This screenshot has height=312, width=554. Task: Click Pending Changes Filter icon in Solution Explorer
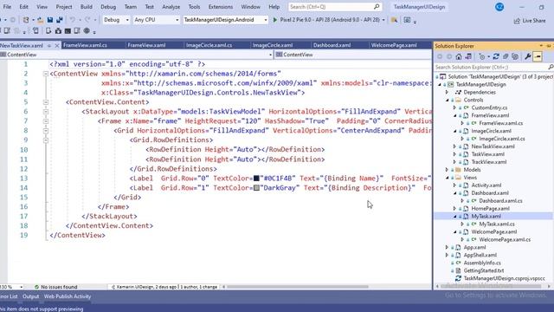482,56
